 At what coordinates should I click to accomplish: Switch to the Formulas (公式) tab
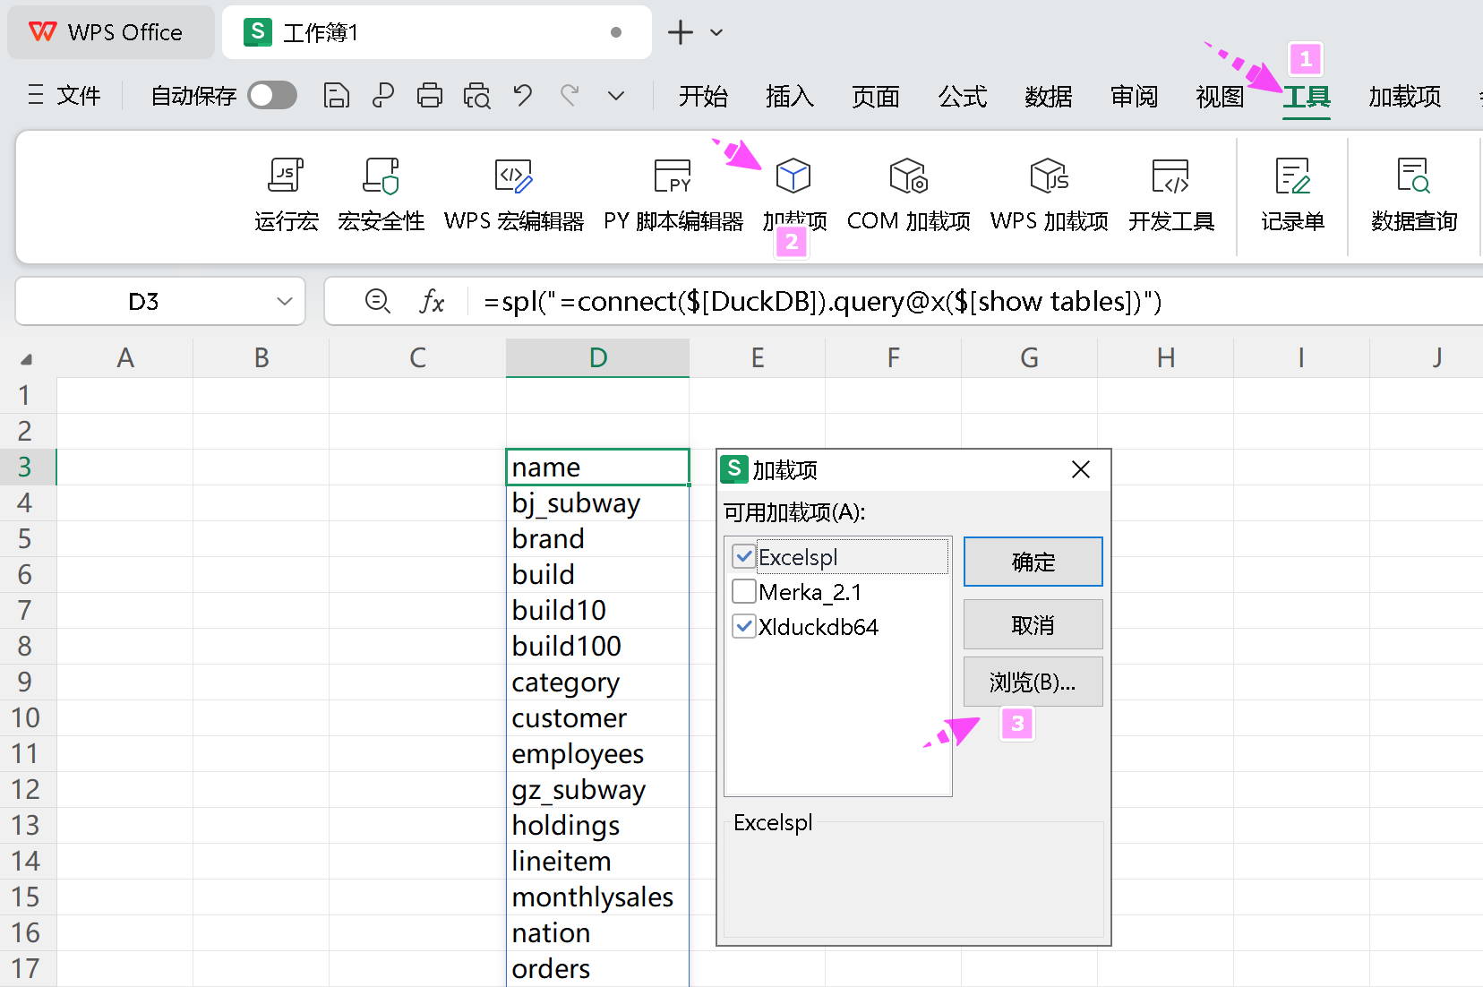pyautogui.click(x=962, y=96)
